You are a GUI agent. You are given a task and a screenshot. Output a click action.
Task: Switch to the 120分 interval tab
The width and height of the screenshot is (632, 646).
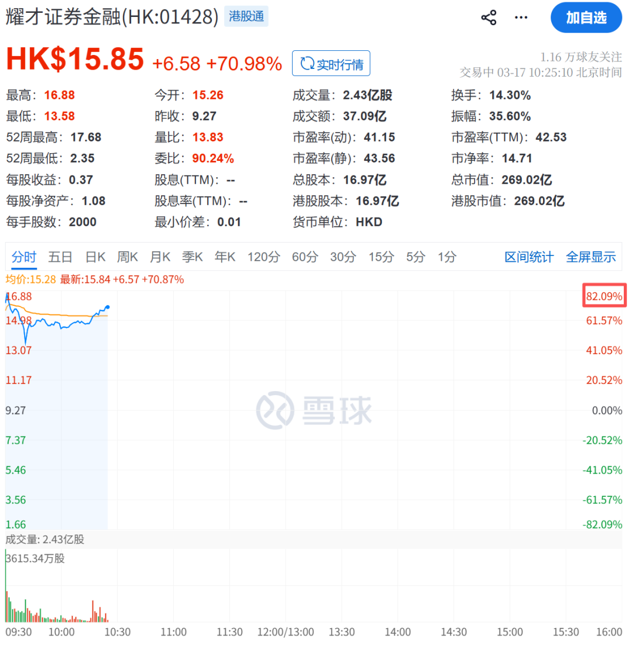(263, 257)
